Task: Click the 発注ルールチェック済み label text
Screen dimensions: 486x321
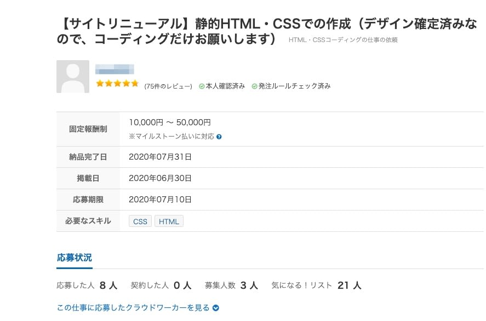Action: (294, 86)
